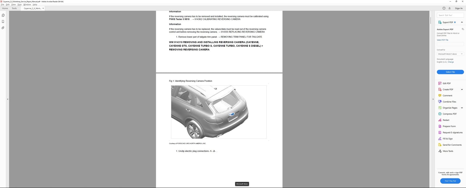The height and width of the screenshot is (188, 466).
Task: Open the Convert to Microsoft Word dropdown
Action: click(x=450, y=54)
